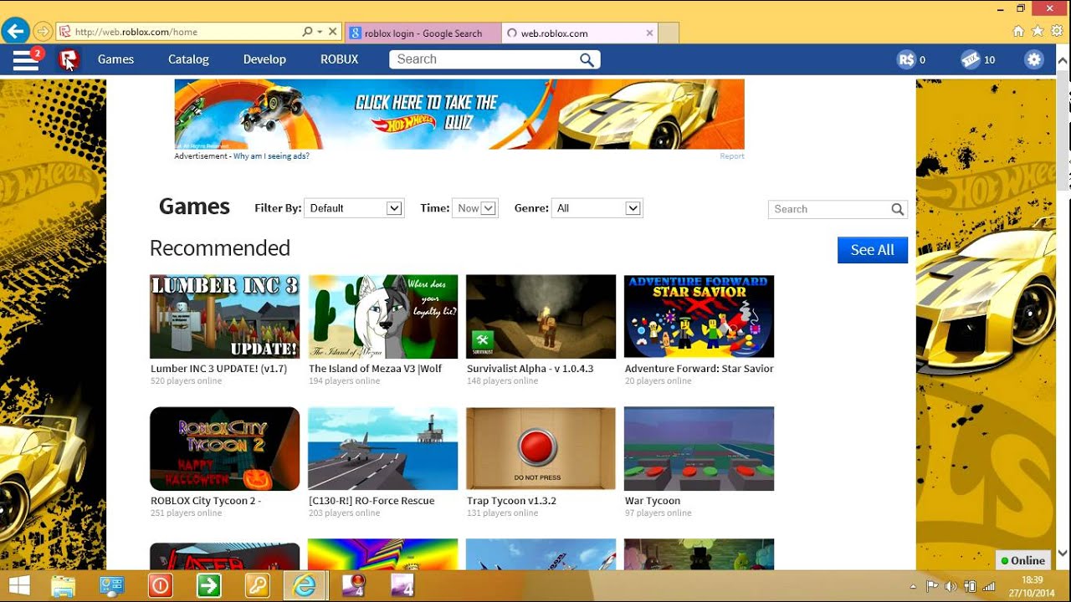Open the Filter By Default dropdown
The height and width of the screenshot is (602, 1071).
click(x=354, y=208)
